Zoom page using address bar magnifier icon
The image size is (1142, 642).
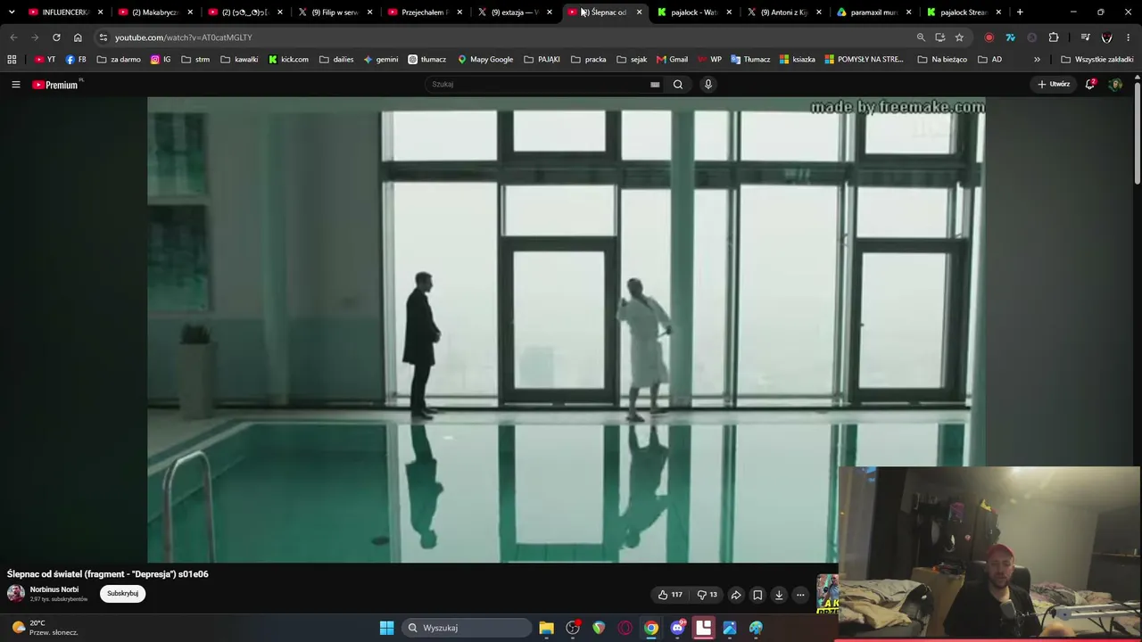(x=921, y=37)
